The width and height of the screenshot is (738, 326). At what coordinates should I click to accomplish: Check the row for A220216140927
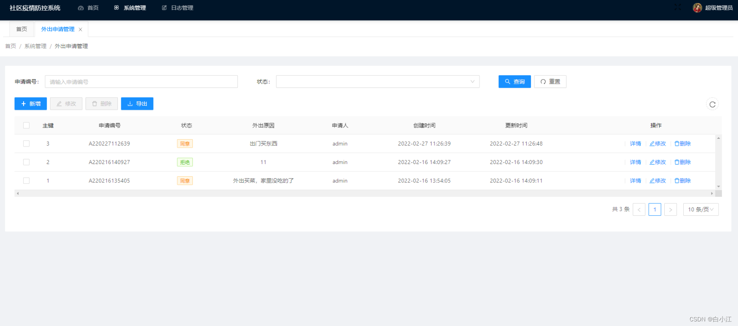(27, 162)
